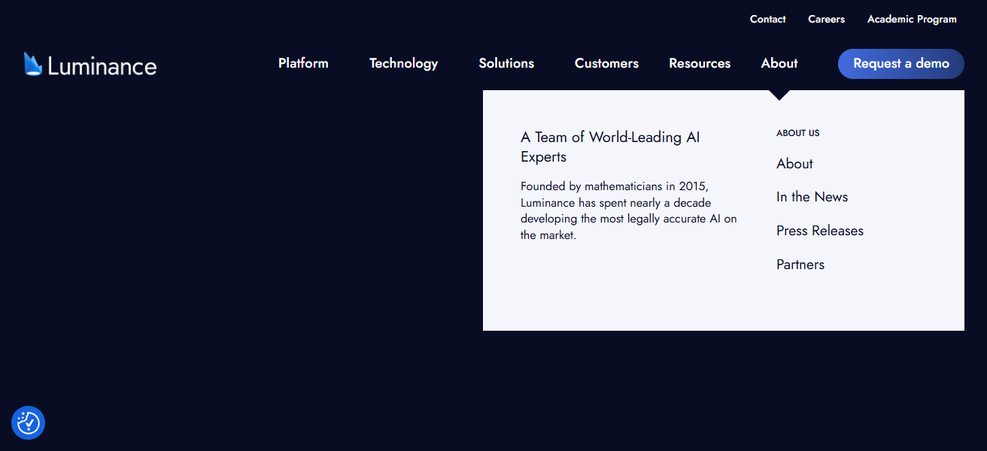
Task: Open the Platform menu
Action: [x=303, y=63]
